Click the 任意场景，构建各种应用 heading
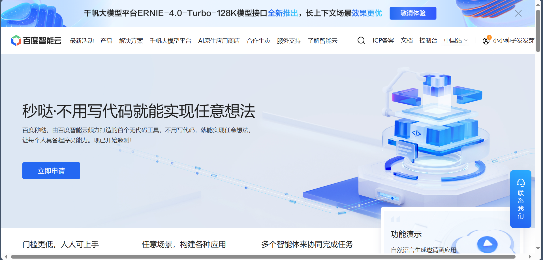Image resolution: width=543 pixels, height=260 pixels. click(184, 244)
